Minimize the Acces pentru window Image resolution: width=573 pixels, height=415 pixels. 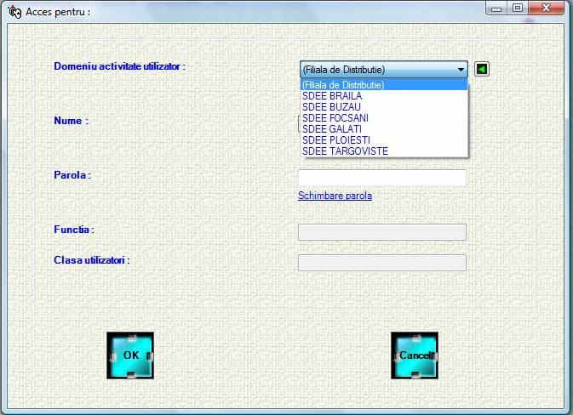point(496,8)
